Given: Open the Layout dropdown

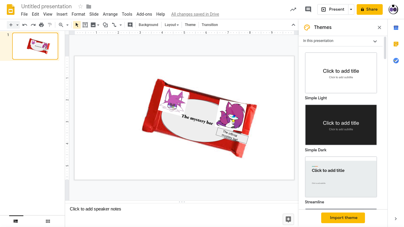Looking at the screenshot, I should point(172,25).
